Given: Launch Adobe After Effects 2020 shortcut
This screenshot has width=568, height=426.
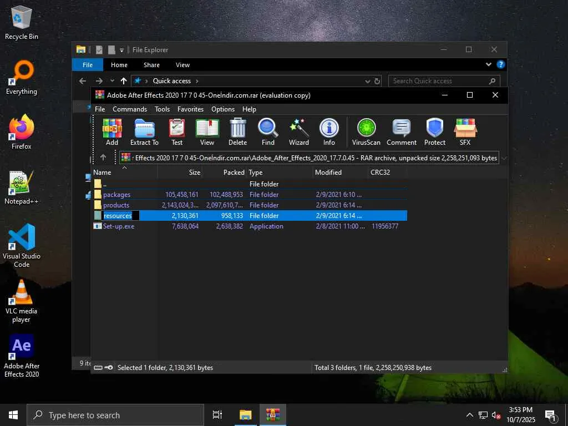Looking at the screenshot, I should [x=22, y=356].
